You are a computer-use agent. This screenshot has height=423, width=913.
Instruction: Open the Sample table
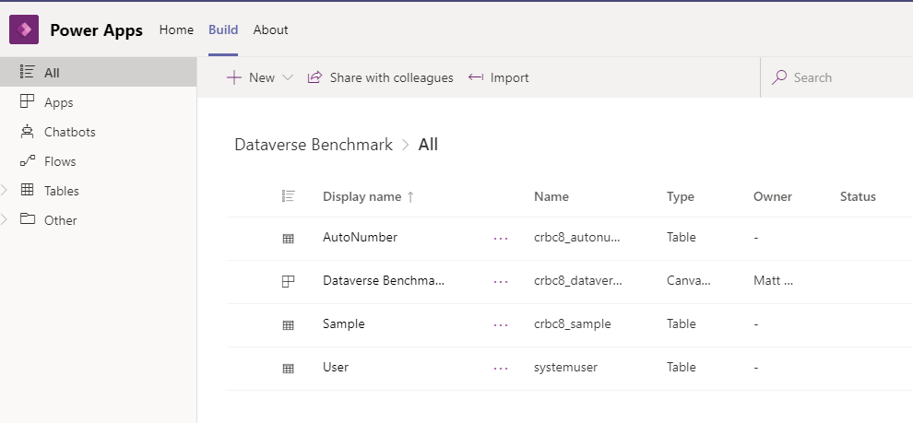point(344,324)
